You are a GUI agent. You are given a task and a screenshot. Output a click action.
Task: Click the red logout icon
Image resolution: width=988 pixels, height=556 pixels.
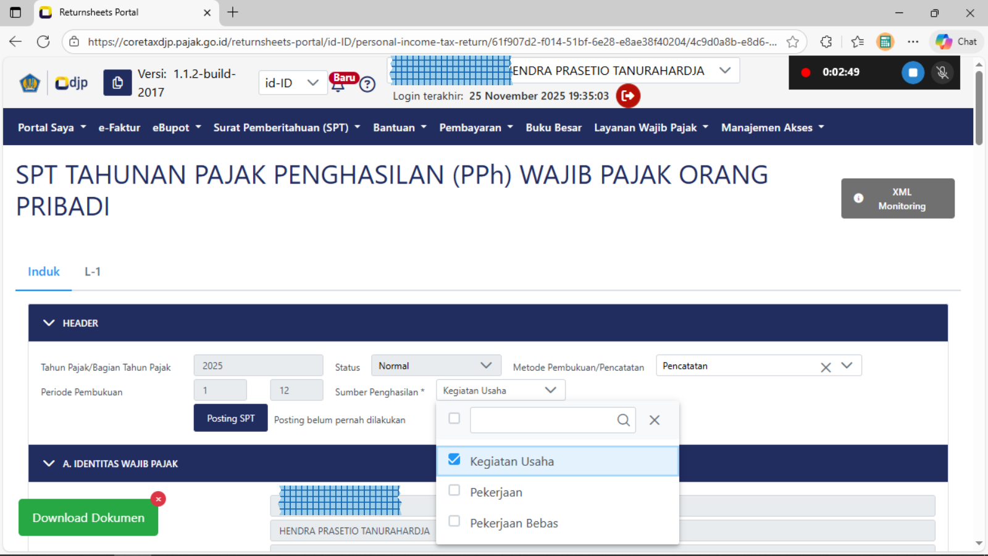click(628, 96)
